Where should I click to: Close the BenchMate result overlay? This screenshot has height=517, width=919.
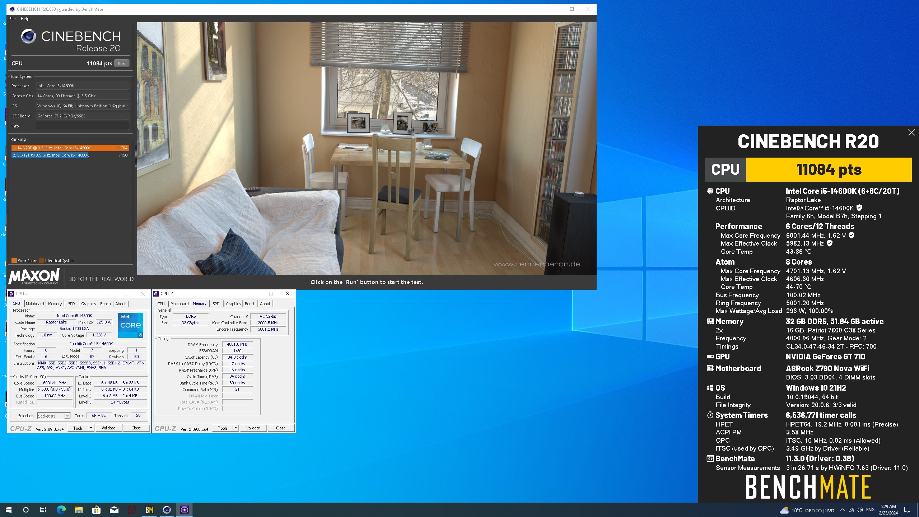(x=911, y=132)
